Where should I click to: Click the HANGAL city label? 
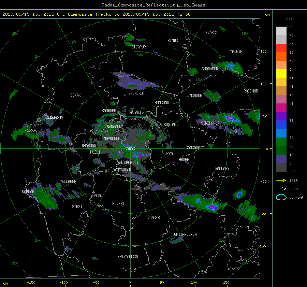coord(96,196)
